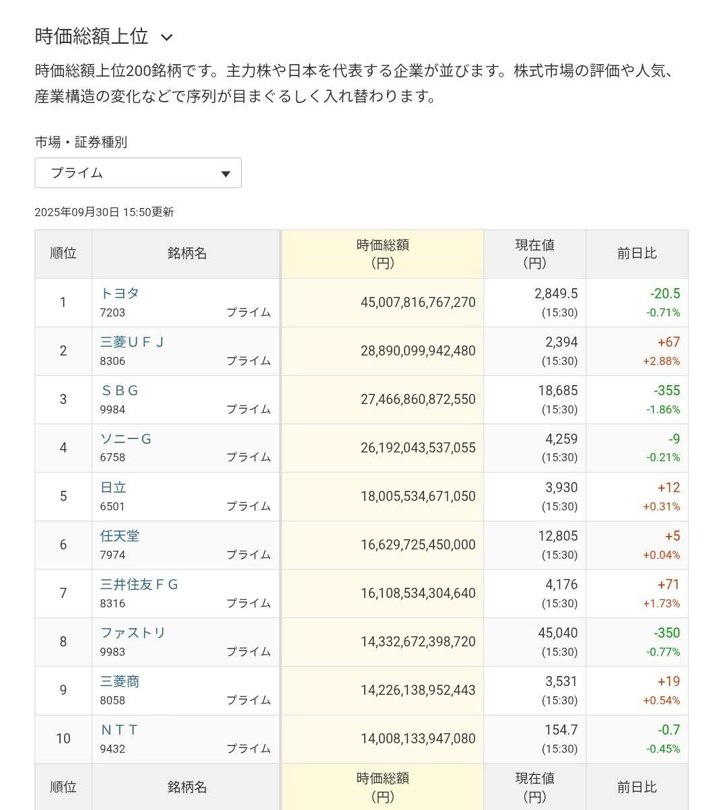Go to ソニーＧ stock details
Screen dimensions: 727x810
126,439
